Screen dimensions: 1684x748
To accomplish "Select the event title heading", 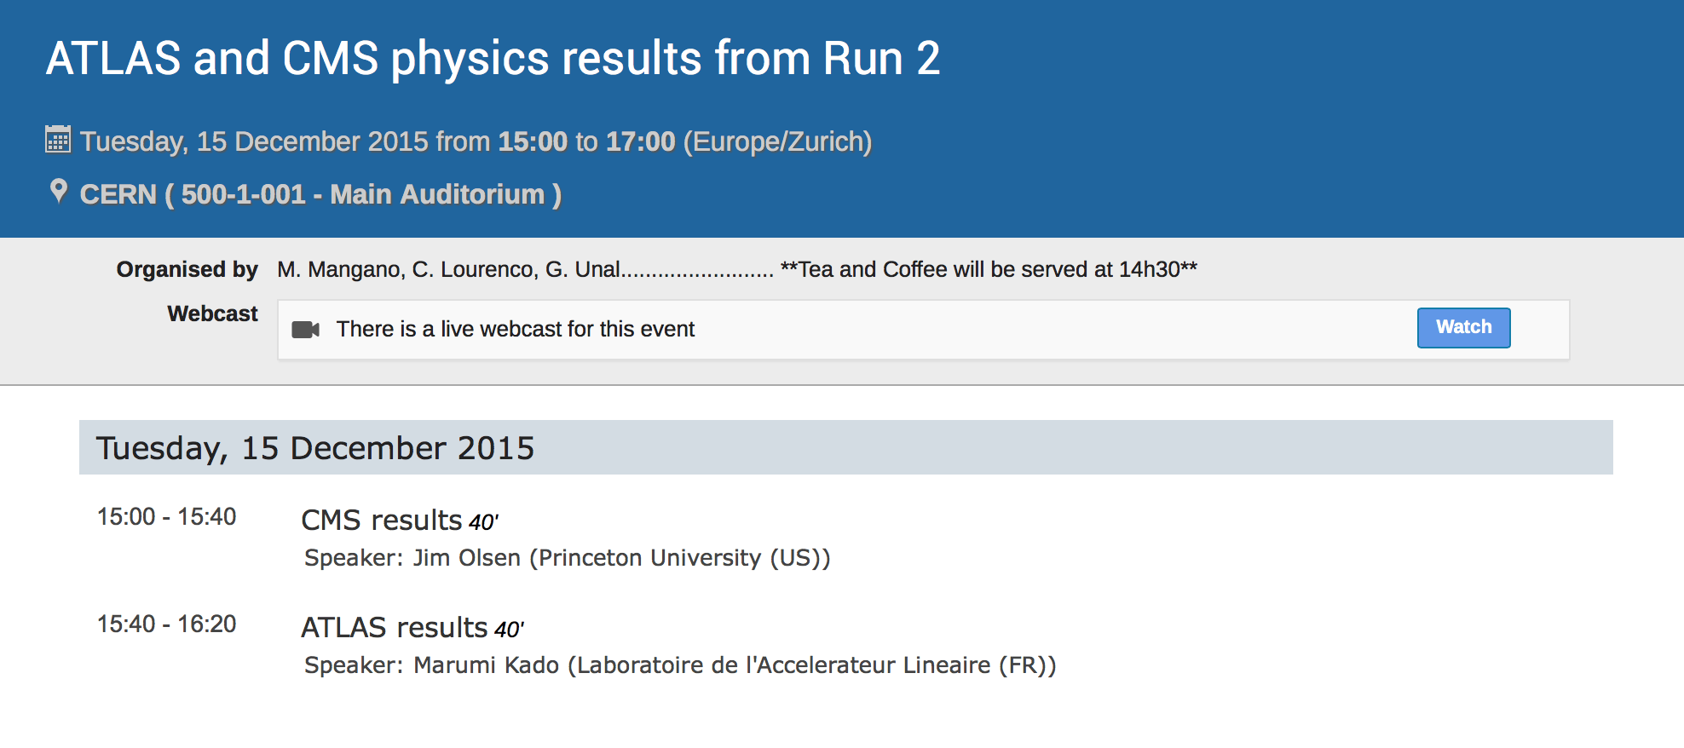I will pos(493,59).
